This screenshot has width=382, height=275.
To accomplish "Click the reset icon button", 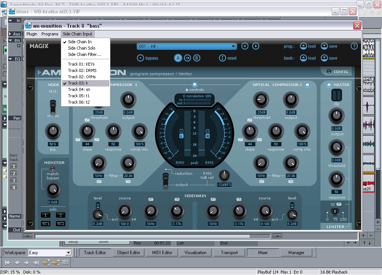I will point(222,58).
